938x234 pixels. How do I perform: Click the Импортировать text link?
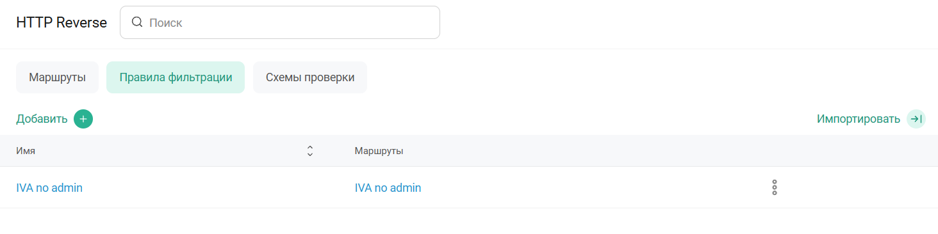pyautogui.click(x=859, y=119)
